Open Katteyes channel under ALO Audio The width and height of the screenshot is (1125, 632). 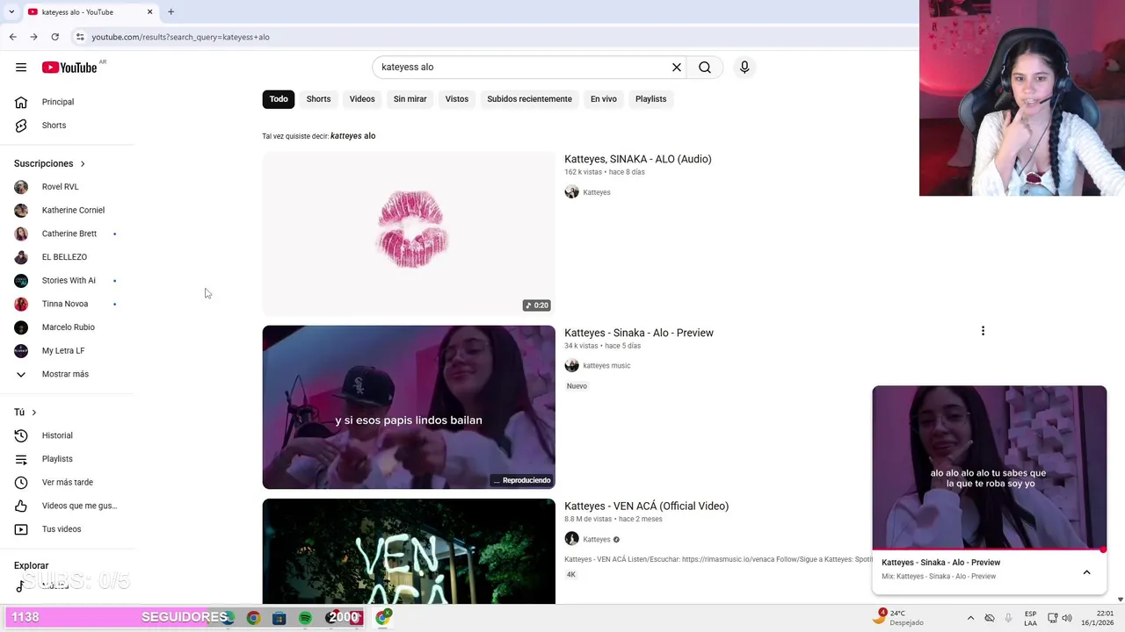[x=596, y=192]
